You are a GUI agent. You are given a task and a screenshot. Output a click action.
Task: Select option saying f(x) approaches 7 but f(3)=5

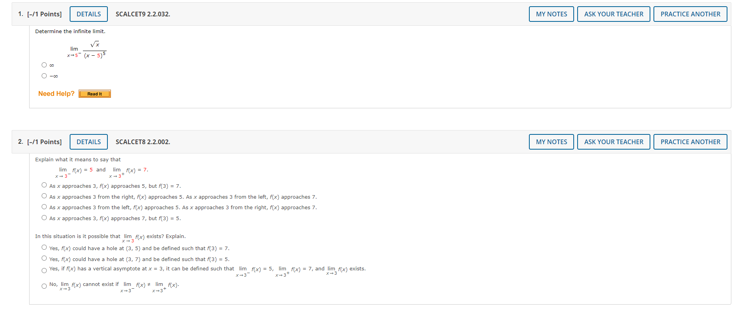point(44,217)
